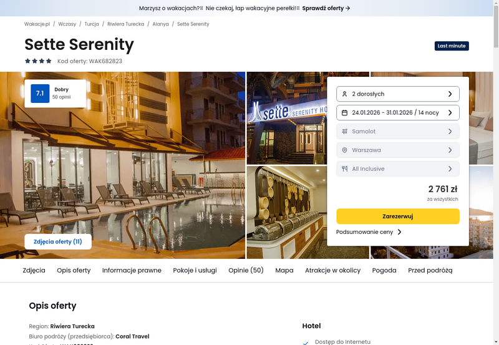Screen dimensions: 499x345
Task: Open the date range chevron for 14 nocy
Action: click(450, 113)
